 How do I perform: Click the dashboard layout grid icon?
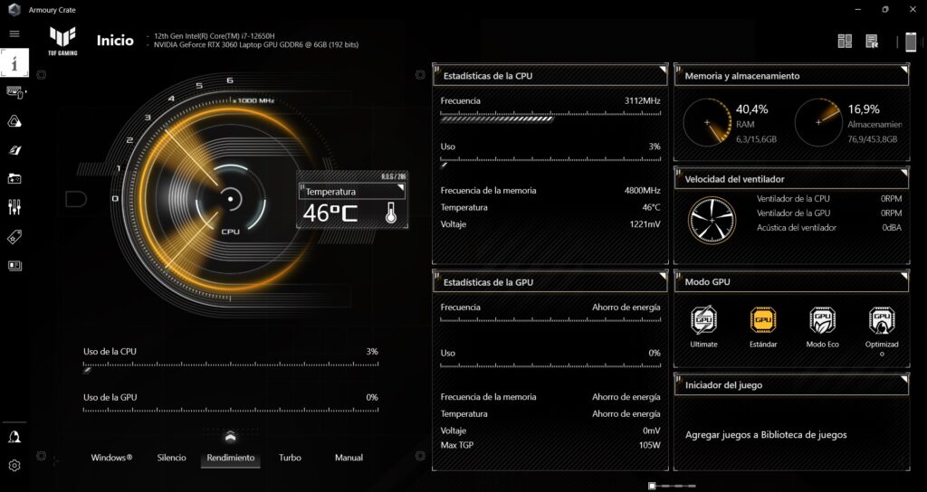pyautogui.click(x=845, y=42)
